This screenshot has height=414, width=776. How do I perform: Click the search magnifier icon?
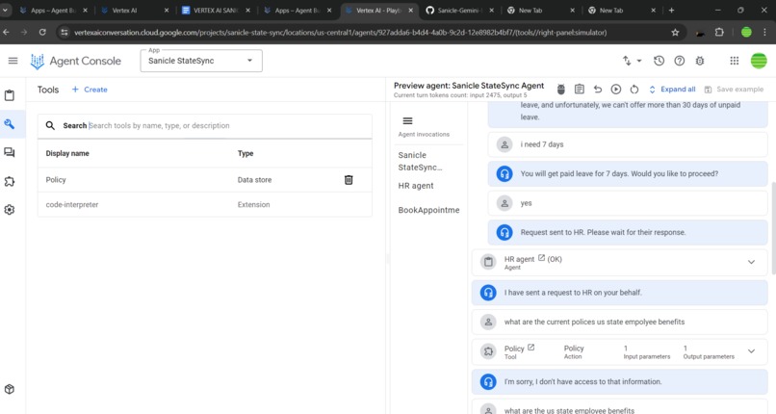50,125
